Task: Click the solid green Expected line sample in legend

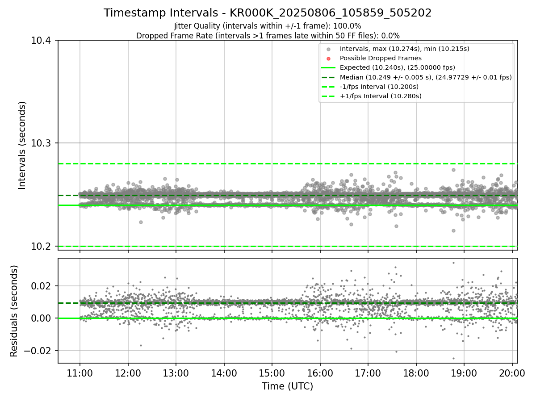Action: tap(328, 68)
